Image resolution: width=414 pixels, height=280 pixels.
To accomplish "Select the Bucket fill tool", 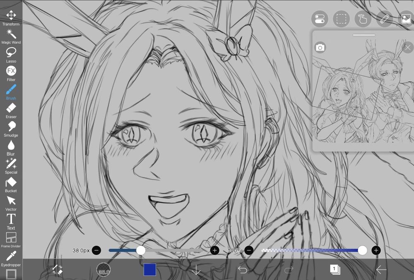I will pos(11,185).
